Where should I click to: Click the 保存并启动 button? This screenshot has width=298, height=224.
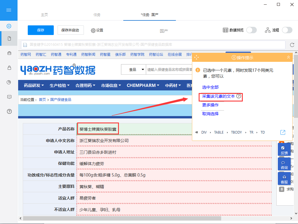(x=70, y=30)
